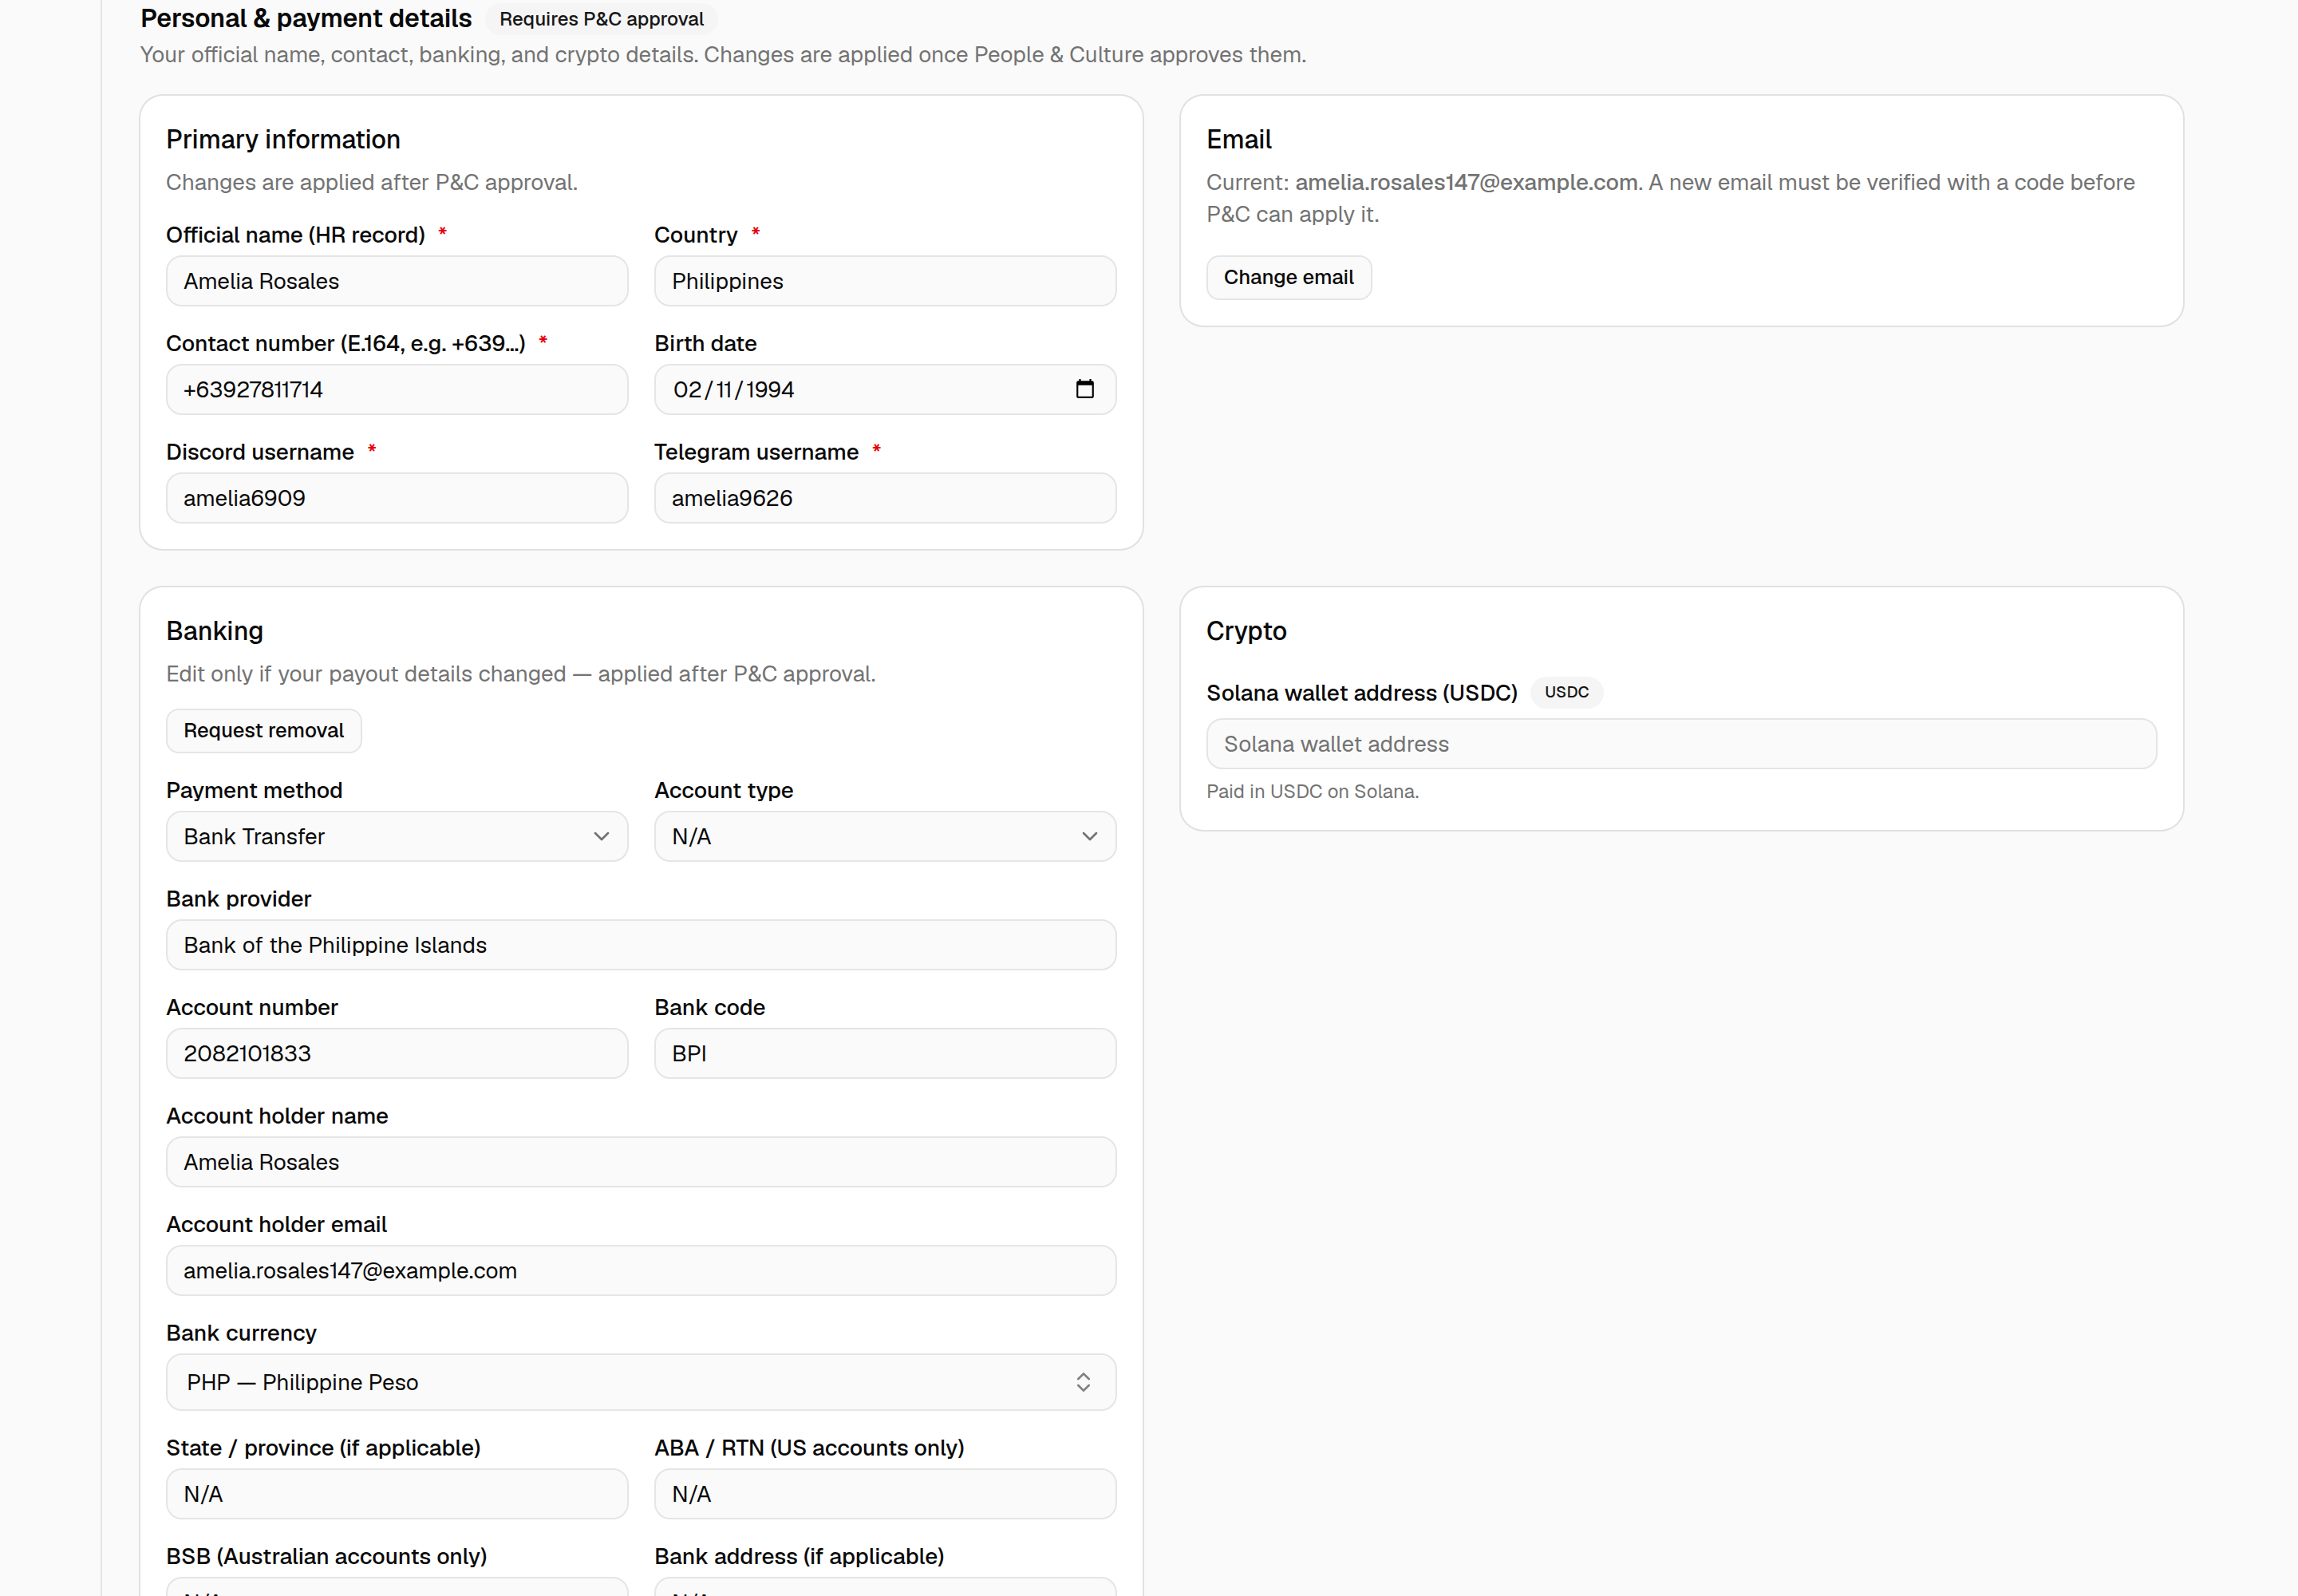Edit the Discord username field
The width and height of the screenshot is (2298, 1596).
point(397,498)
